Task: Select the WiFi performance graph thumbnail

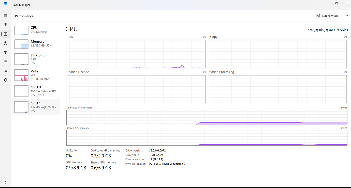Action: (x=21, y=75)
